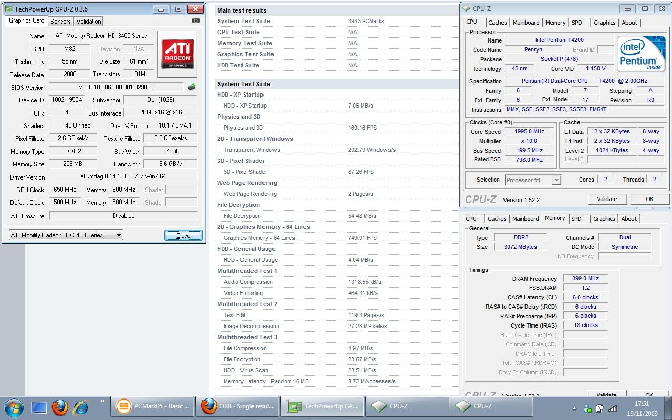672x420 pixels.
Task: Click OK in CPU-Z version 1.52.2 window
Action: click(649, 199)
